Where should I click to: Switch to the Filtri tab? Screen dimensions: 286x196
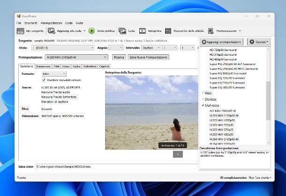(x=56, y=66)
